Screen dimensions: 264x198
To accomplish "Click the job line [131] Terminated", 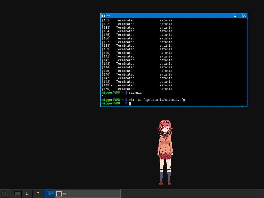I will click(137, 20).
